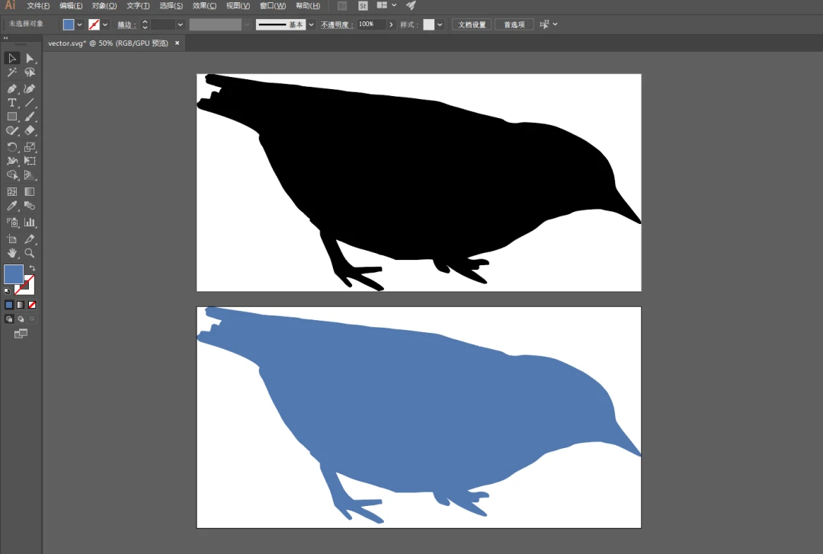Screen dimensions: 823x554
Task: Change screen mode at toolbar bottom
Action: (x=21, y=334)
